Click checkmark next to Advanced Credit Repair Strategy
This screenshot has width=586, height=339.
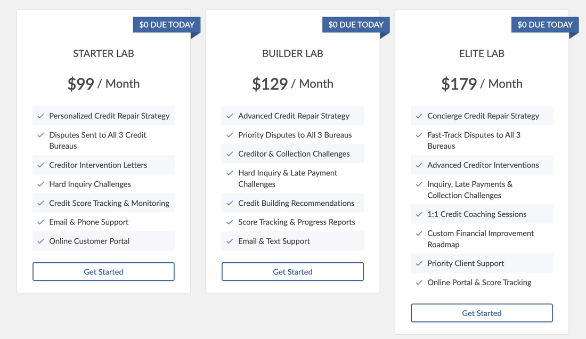point(230,116)
